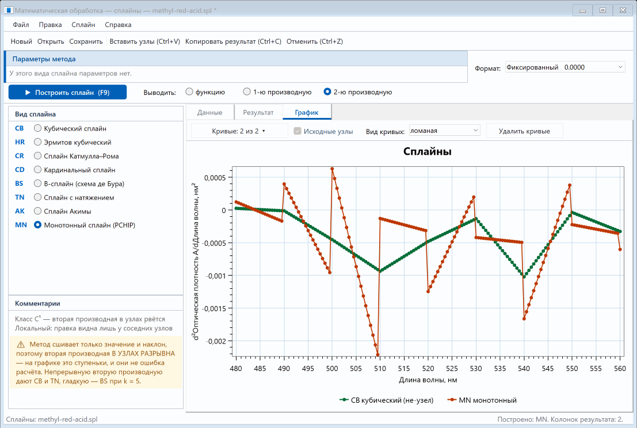Viewport: 637px width, 428px height.
Task: Click Копировать результат (Ctrl+C)
Action: (233, 41)
